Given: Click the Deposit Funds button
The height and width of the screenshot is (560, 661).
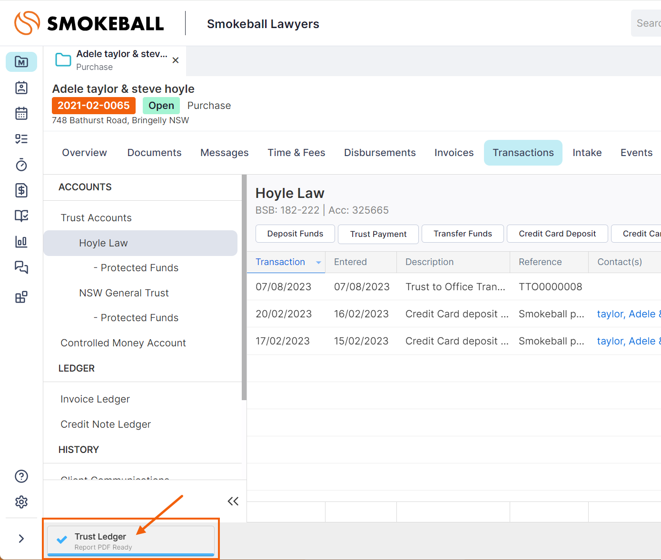Looking at the screenshot, I should [295, 234].
